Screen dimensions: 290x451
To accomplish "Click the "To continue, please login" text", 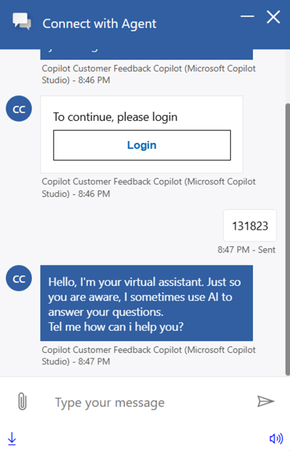I will coord(115,117).
